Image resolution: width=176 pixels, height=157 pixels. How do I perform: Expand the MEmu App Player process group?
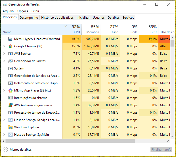[x=4, y=90]
